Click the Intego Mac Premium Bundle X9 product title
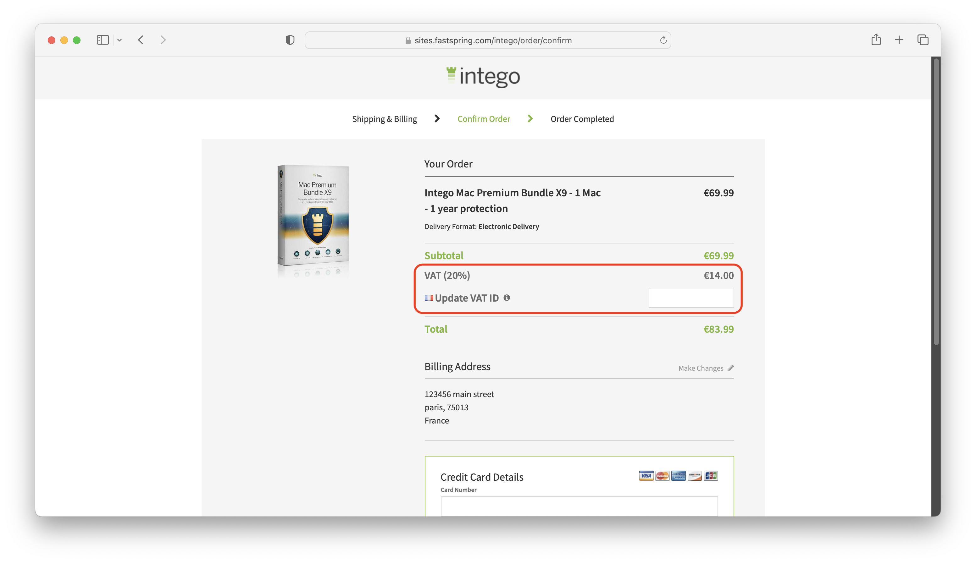976x563 pixels. coord(513,201)
